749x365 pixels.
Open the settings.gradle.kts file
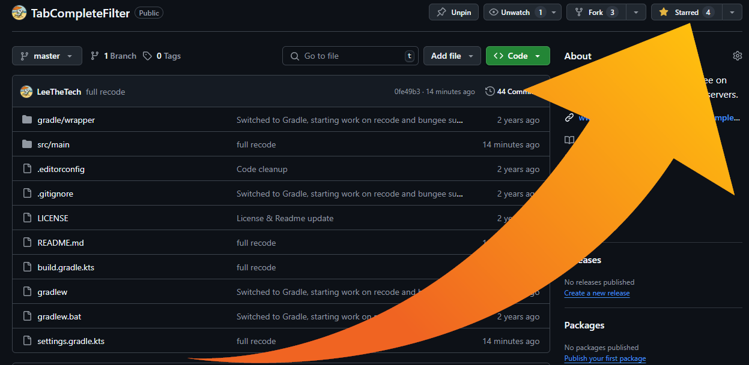coord(71,341)
